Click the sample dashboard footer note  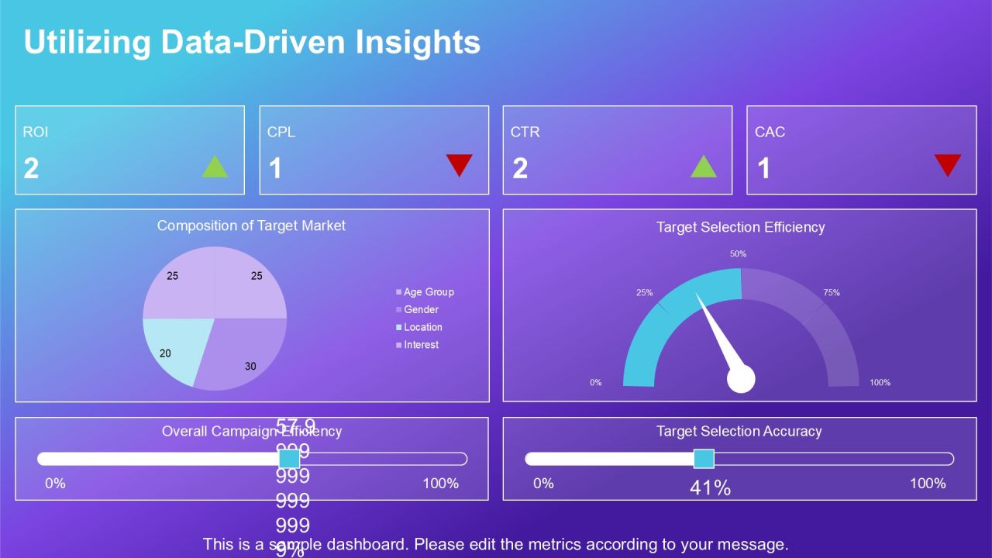pos(496,544)
